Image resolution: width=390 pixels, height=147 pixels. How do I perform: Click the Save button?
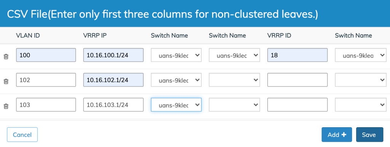369,134
